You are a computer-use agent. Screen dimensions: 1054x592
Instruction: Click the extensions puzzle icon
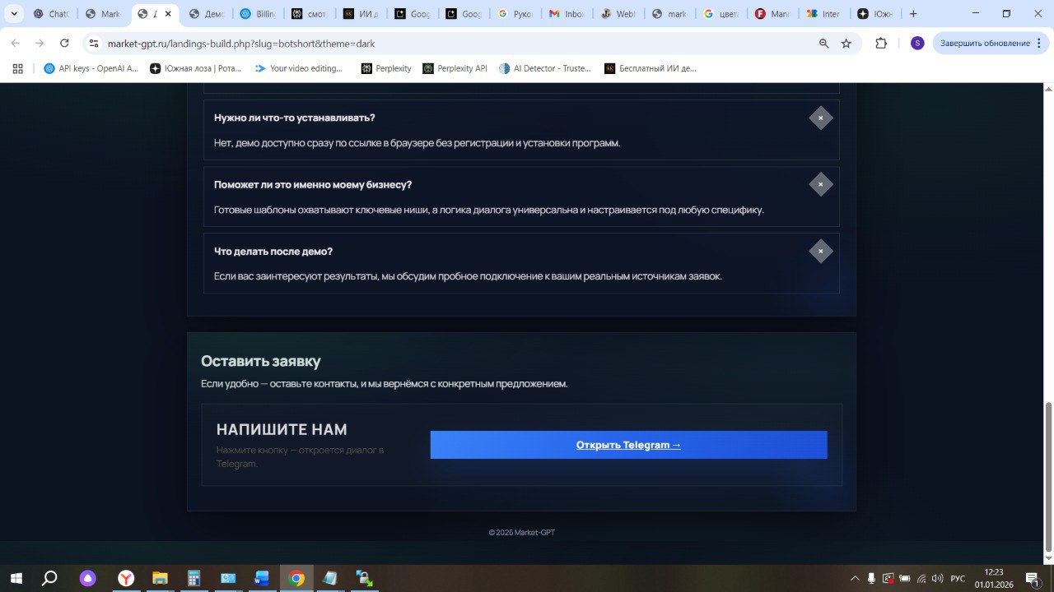[x=880, y=43]
